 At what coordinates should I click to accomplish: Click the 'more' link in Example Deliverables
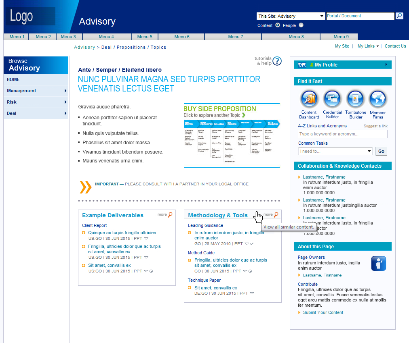click(162, 214)
